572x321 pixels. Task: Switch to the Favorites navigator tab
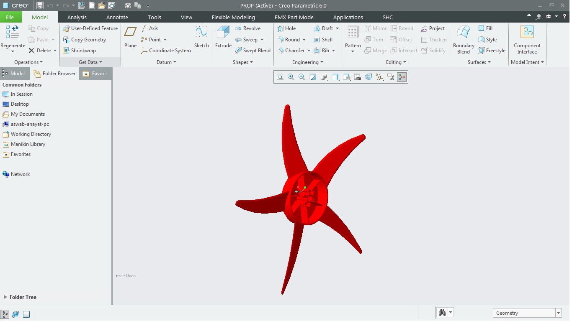coord(95,74)
